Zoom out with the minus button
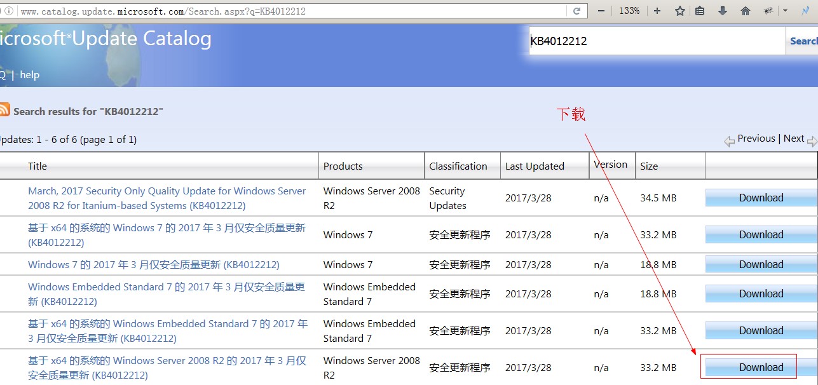Viewport: 818px width, 385px height. [x=602, y=11]
